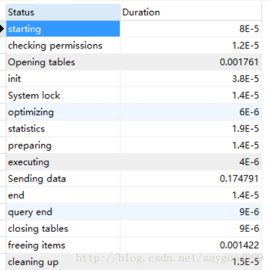Viewport: 270px width, 270px height.
Task: Click duration 1.2E-5 for checking permissions
Action: (191, 45)
